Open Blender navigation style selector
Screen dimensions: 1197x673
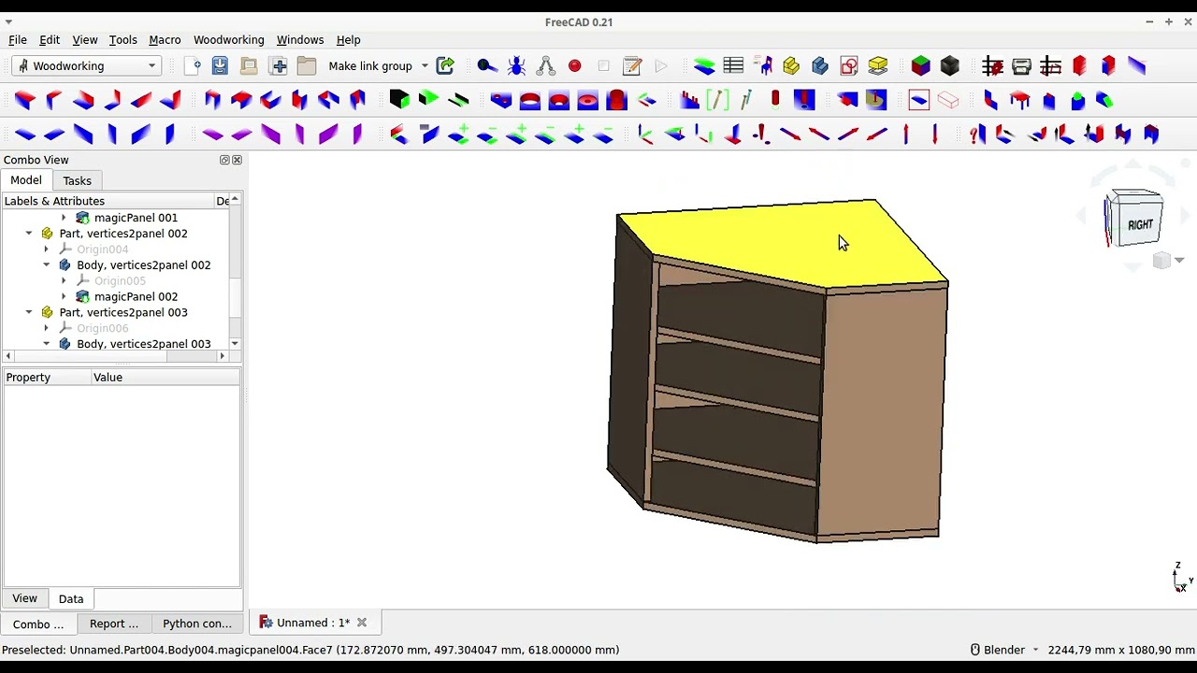point(1002,650)
